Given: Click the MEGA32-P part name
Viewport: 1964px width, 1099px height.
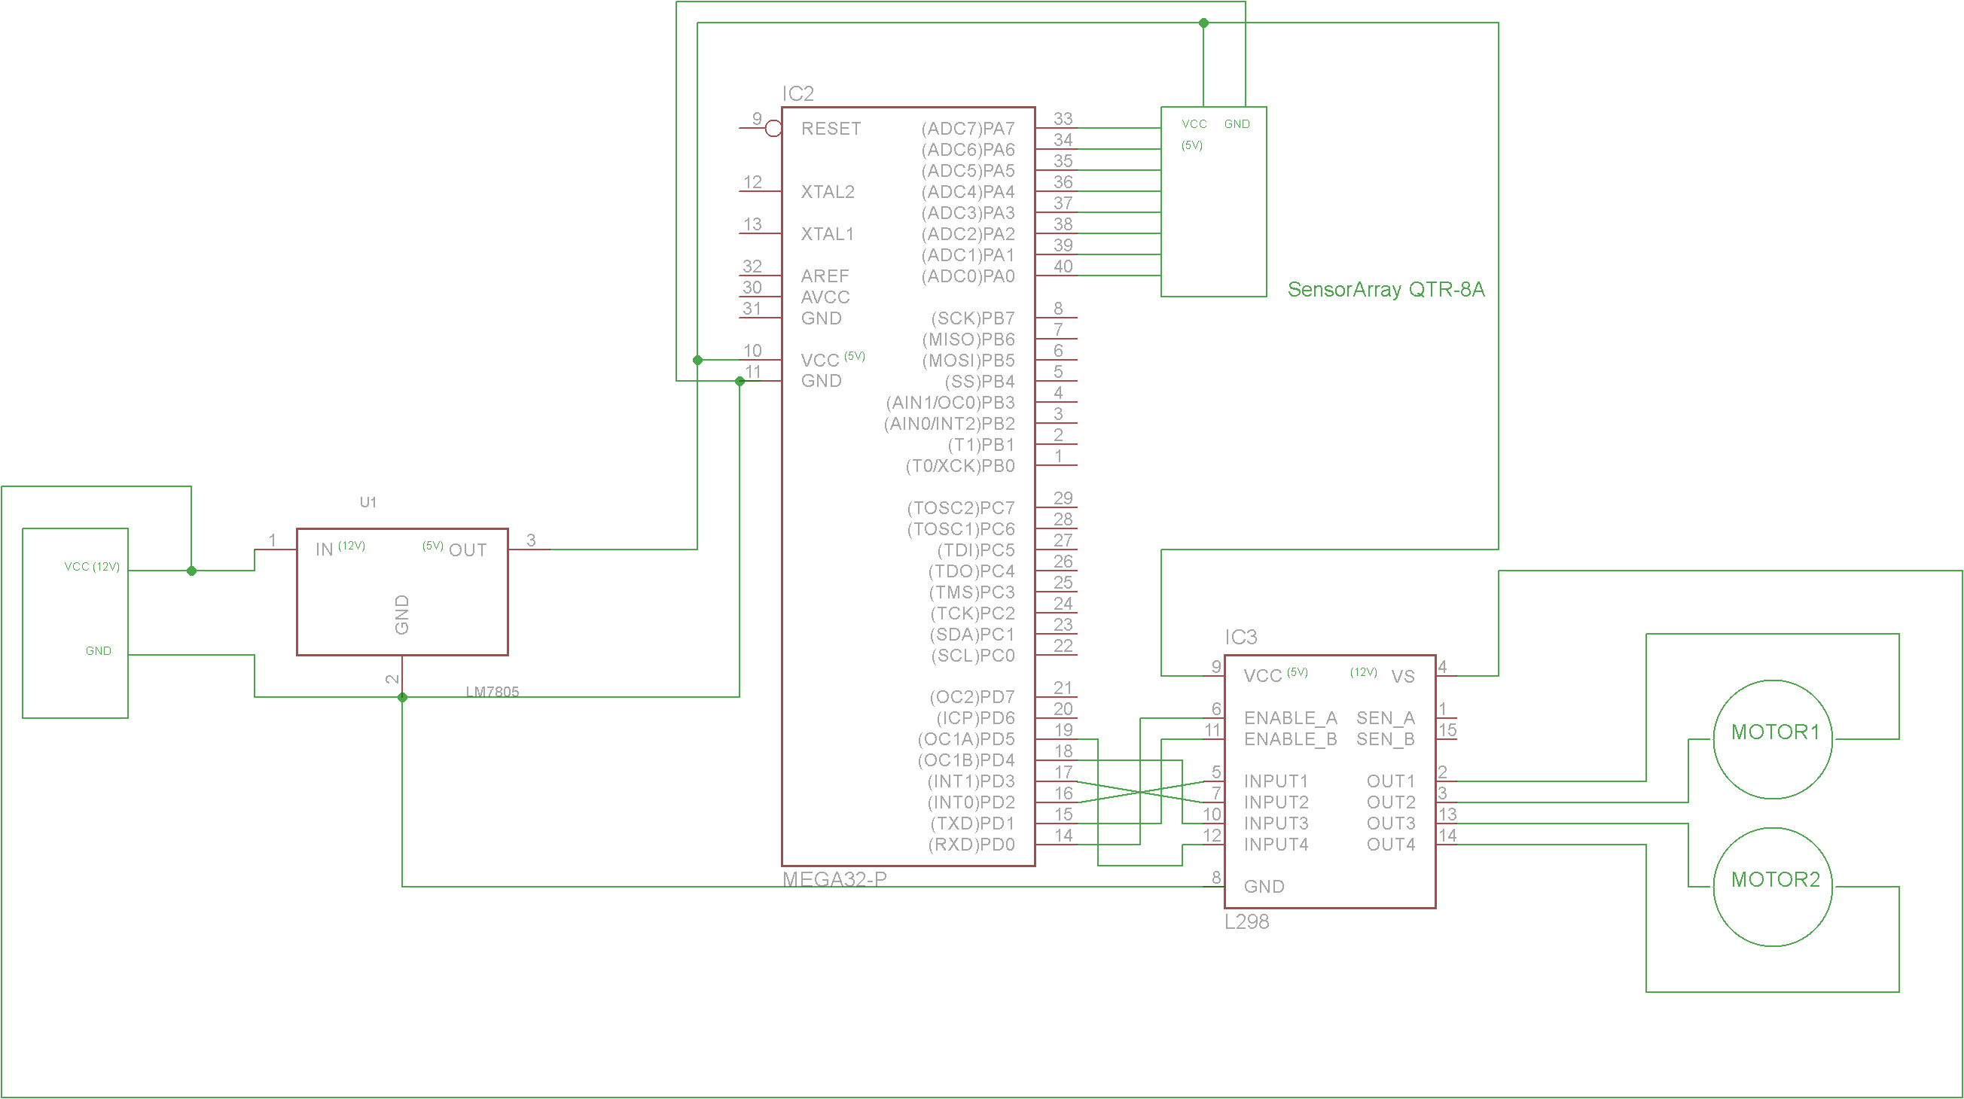Looking at the screenshot, I should click(x=835, y=879).
